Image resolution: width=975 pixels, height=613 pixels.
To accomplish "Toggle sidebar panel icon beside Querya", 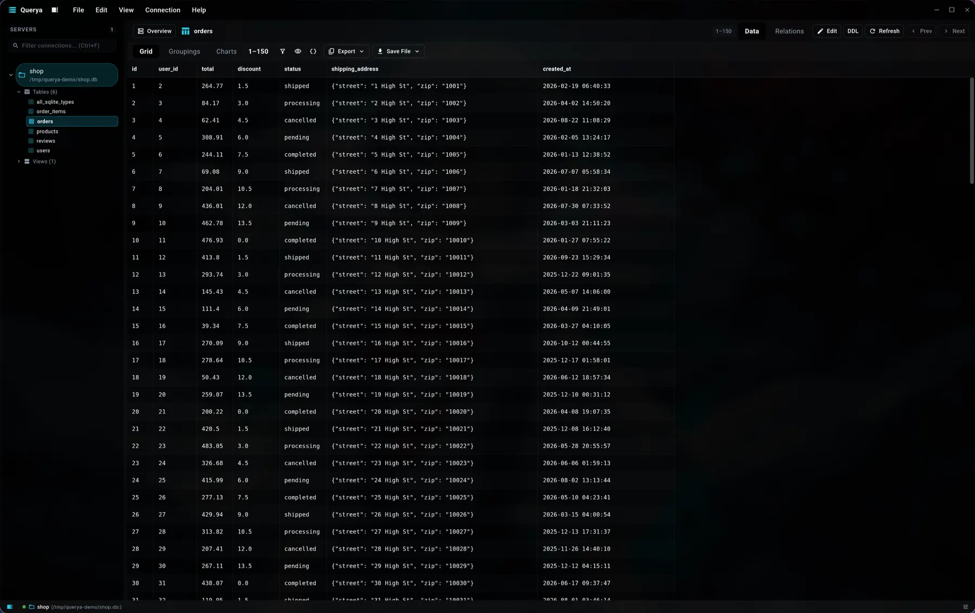I will click(x=55, y=10).
